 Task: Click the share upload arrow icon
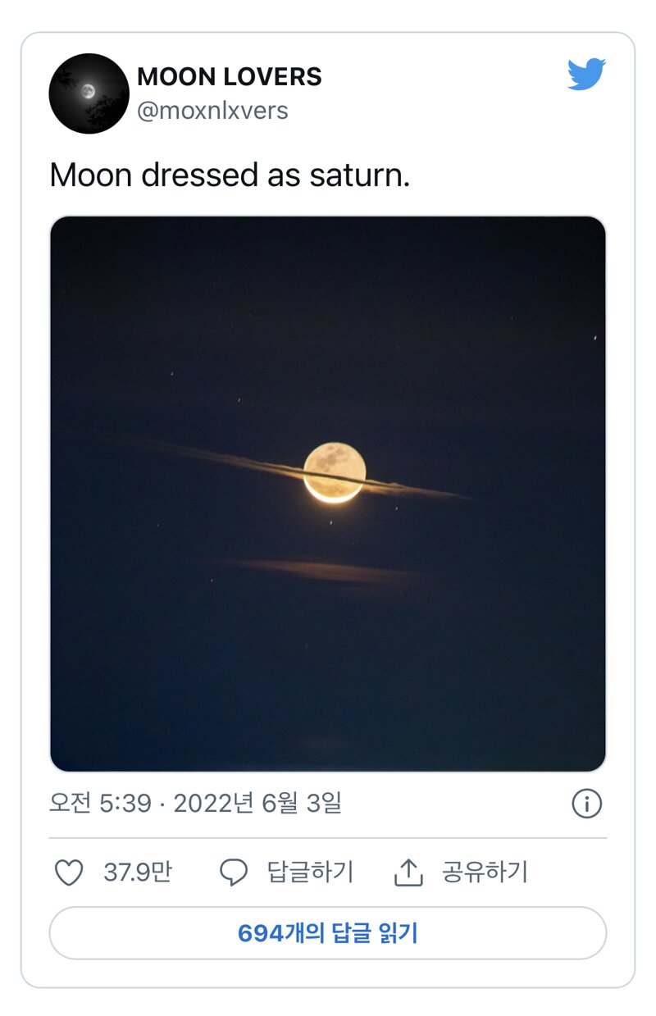pos(408,872)
